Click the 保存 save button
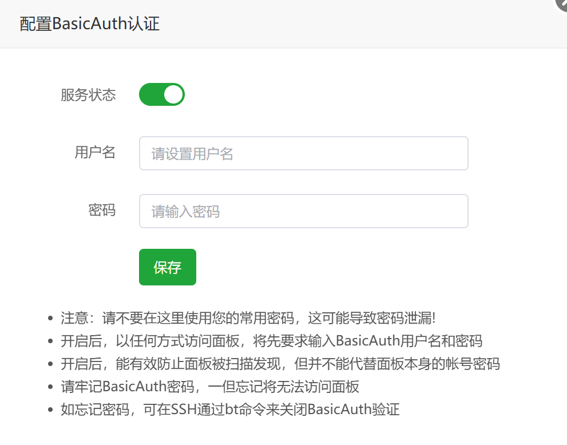Image resolution: width=567 pixels, height=445 pixels. (167, 267)
